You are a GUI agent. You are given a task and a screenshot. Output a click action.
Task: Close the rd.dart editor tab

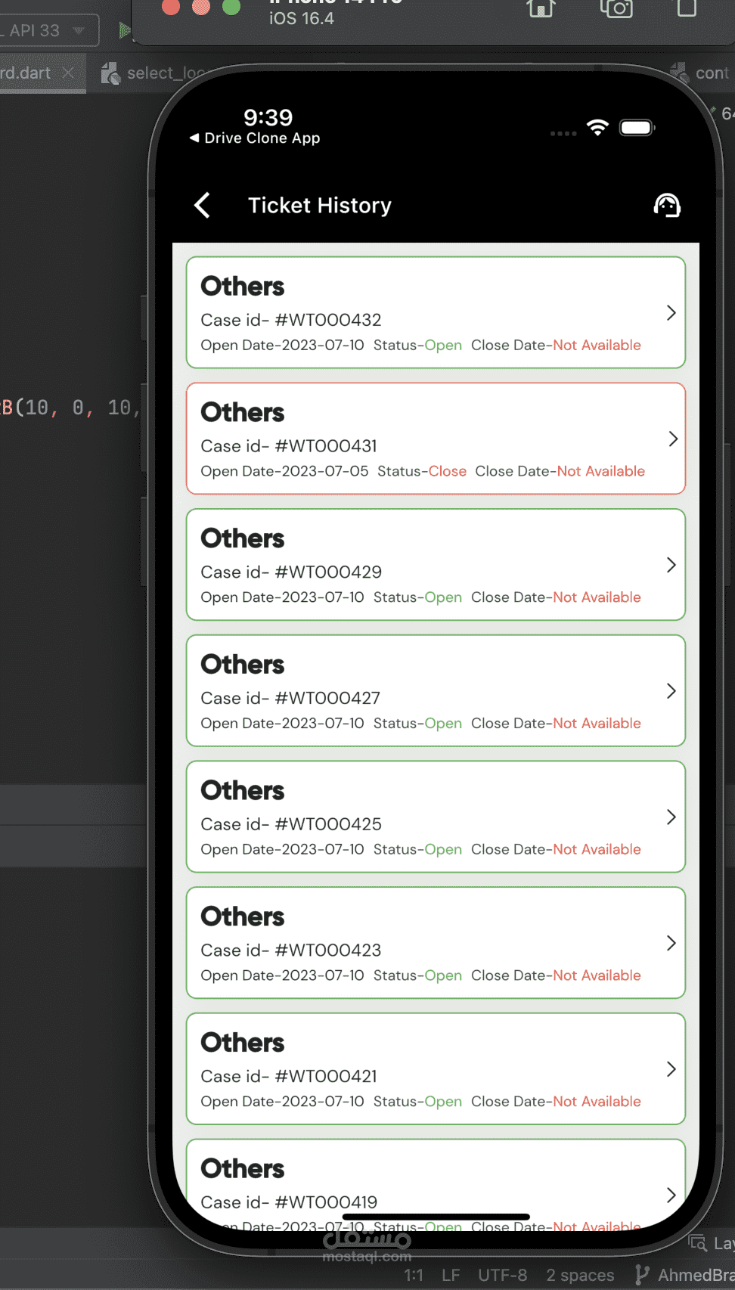[68, 73]
